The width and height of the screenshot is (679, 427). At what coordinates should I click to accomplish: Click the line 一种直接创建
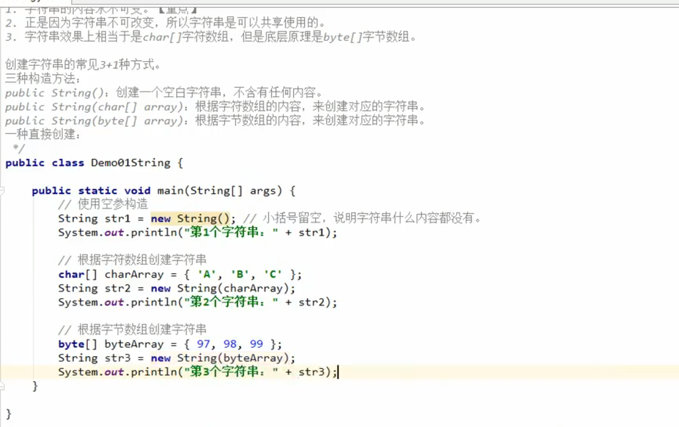coord(43,135)
